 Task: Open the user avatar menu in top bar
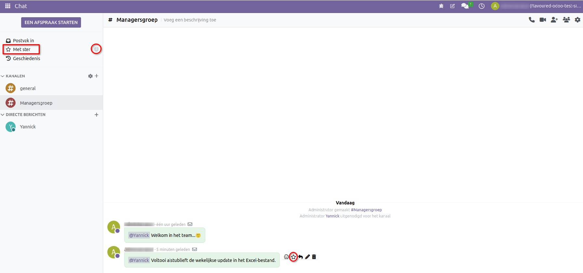(495, 6)
